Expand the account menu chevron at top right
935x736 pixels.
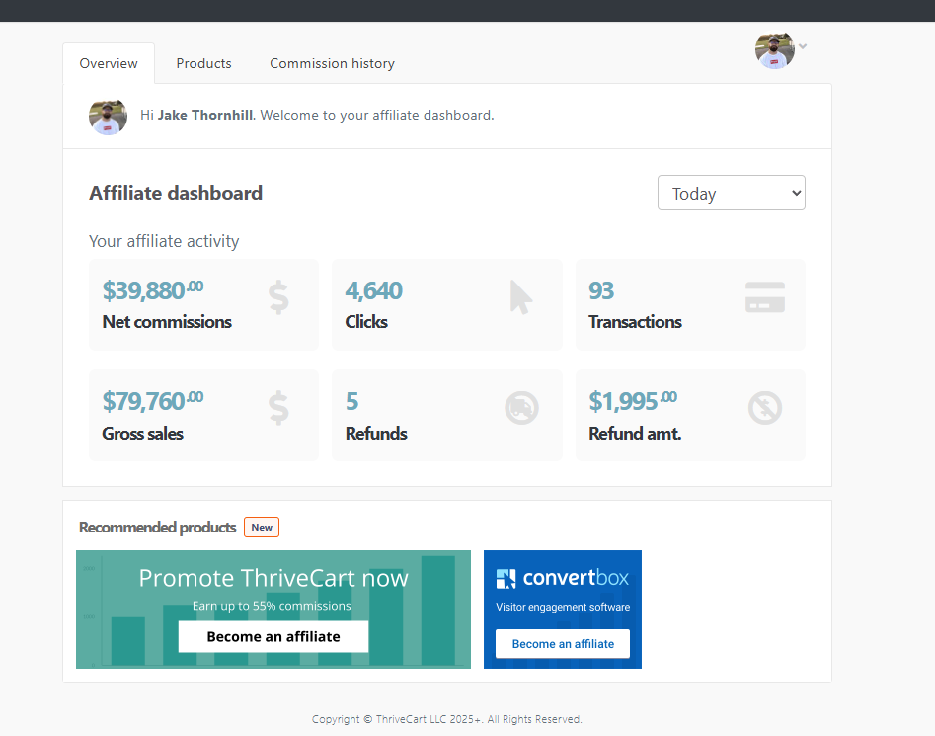click(804, 46)
